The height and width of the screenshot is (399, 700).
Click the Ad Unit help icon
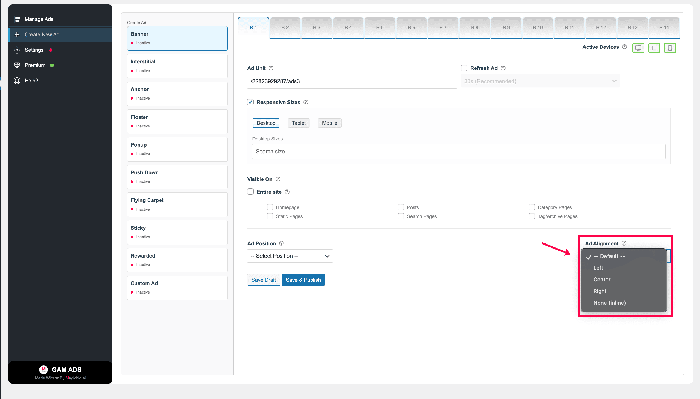click(271, 68)
